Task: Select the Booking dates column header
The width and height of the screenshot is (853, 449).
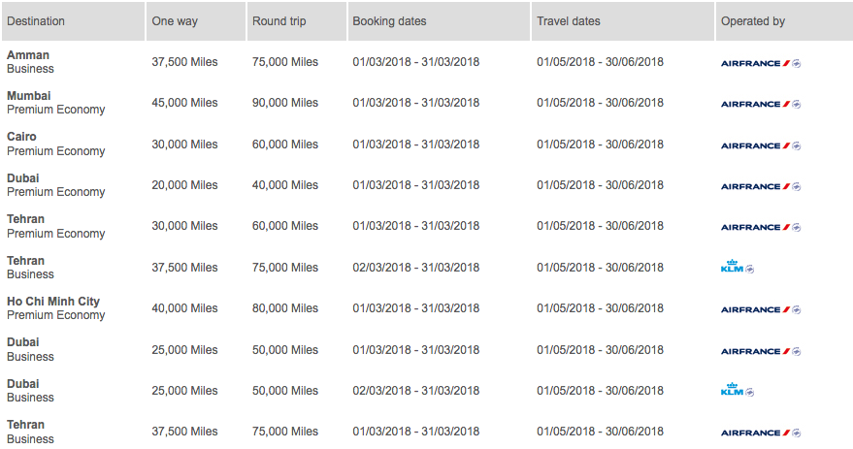Action: (389, 21)
